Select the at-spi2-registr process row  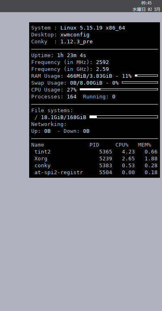click(94, 173)
